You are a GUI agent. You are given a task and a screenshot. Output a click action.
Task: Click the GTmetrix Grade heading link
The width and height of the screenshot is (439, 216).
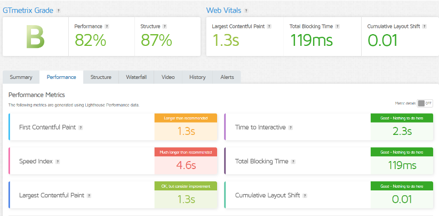[28, 11]
